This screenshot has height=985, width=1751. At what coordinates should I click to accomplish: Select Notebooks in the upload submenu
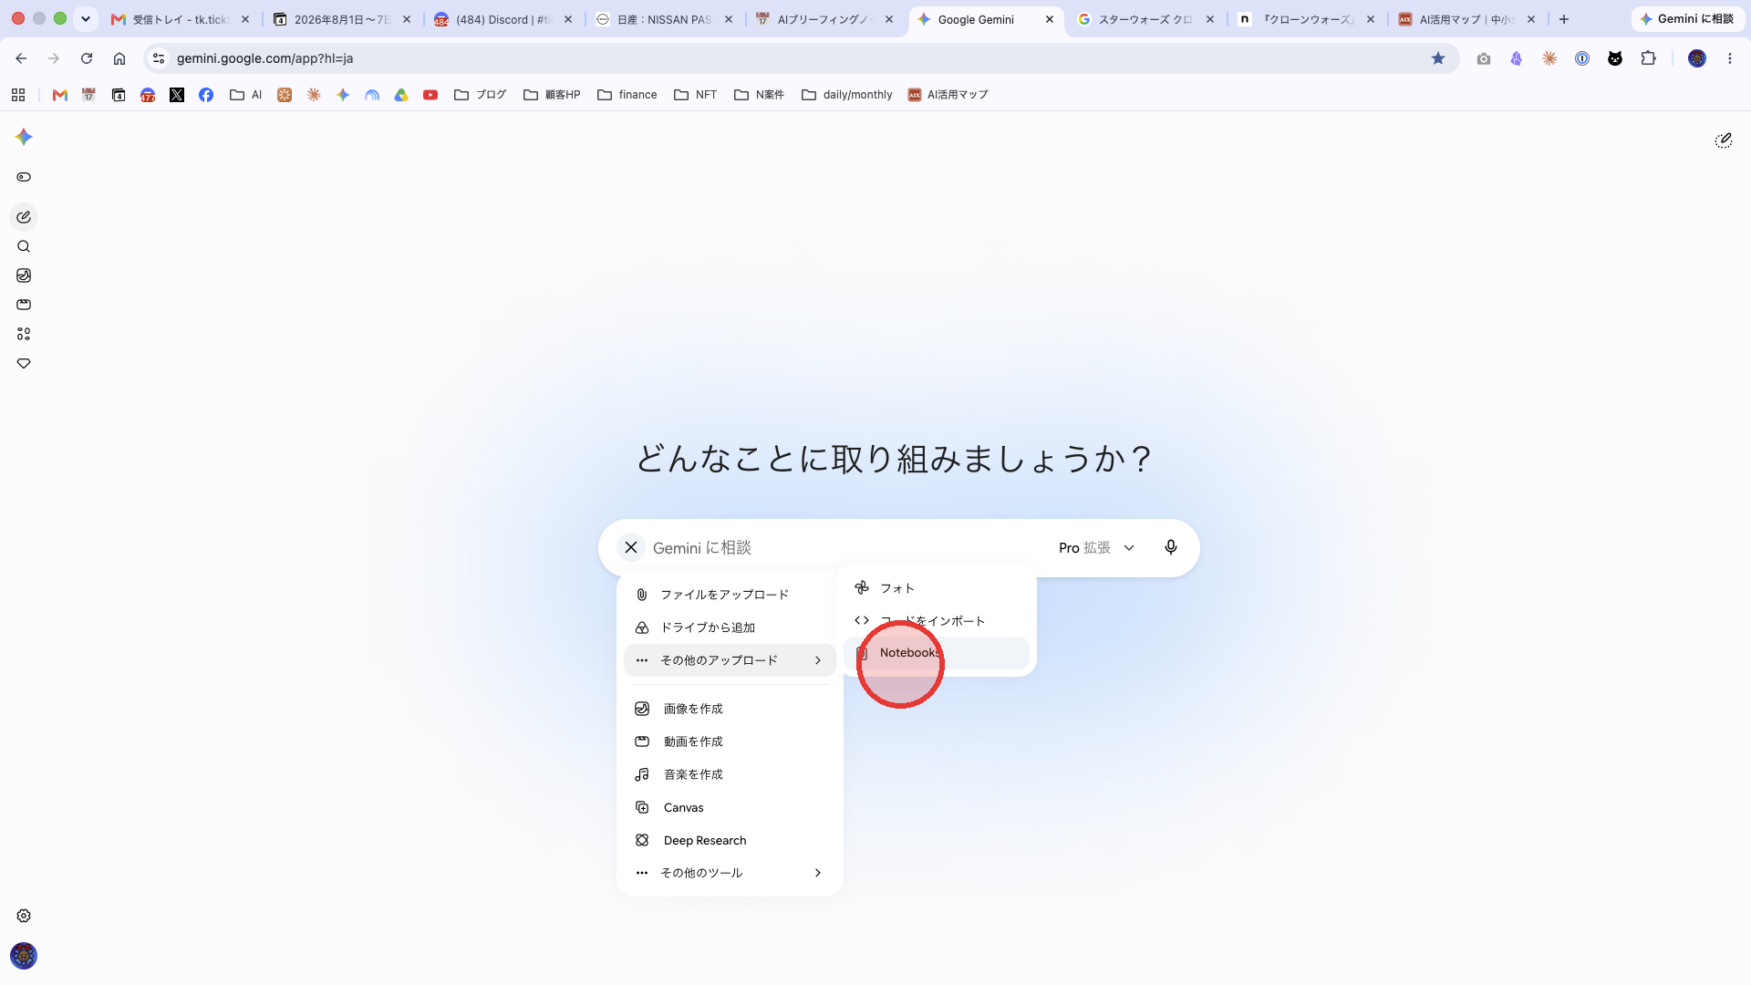point(937,653)
